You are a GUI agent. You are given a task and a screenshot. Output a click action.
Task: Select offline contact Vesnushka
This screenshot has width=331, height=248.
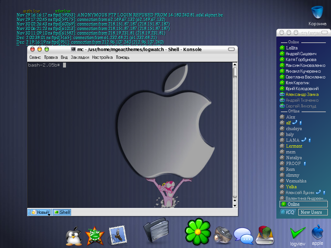(296, 181)
